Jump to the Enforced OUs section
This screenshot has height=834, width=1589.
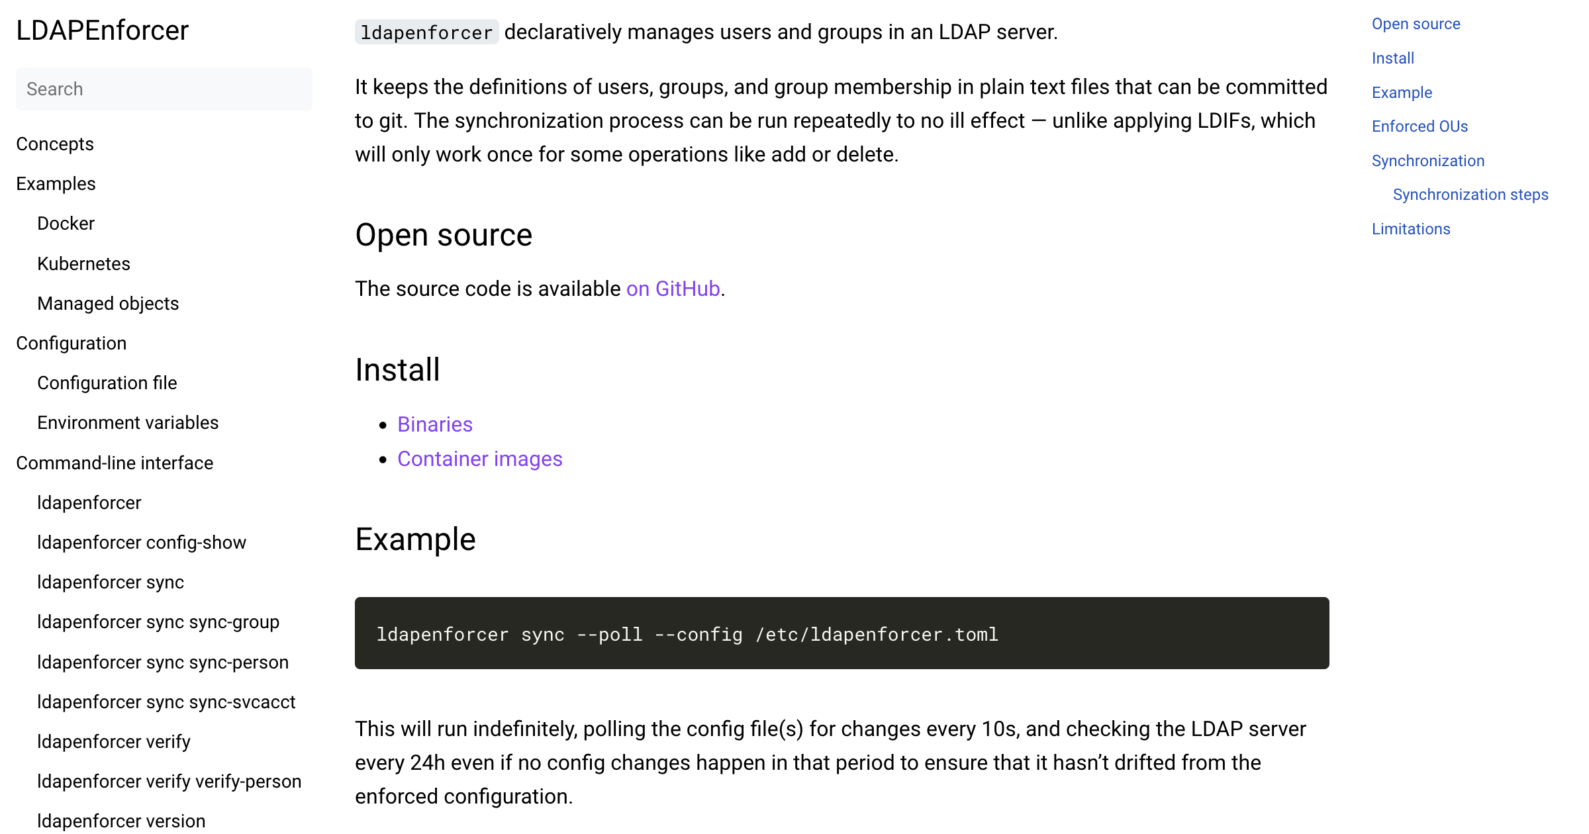[1420, 126]
